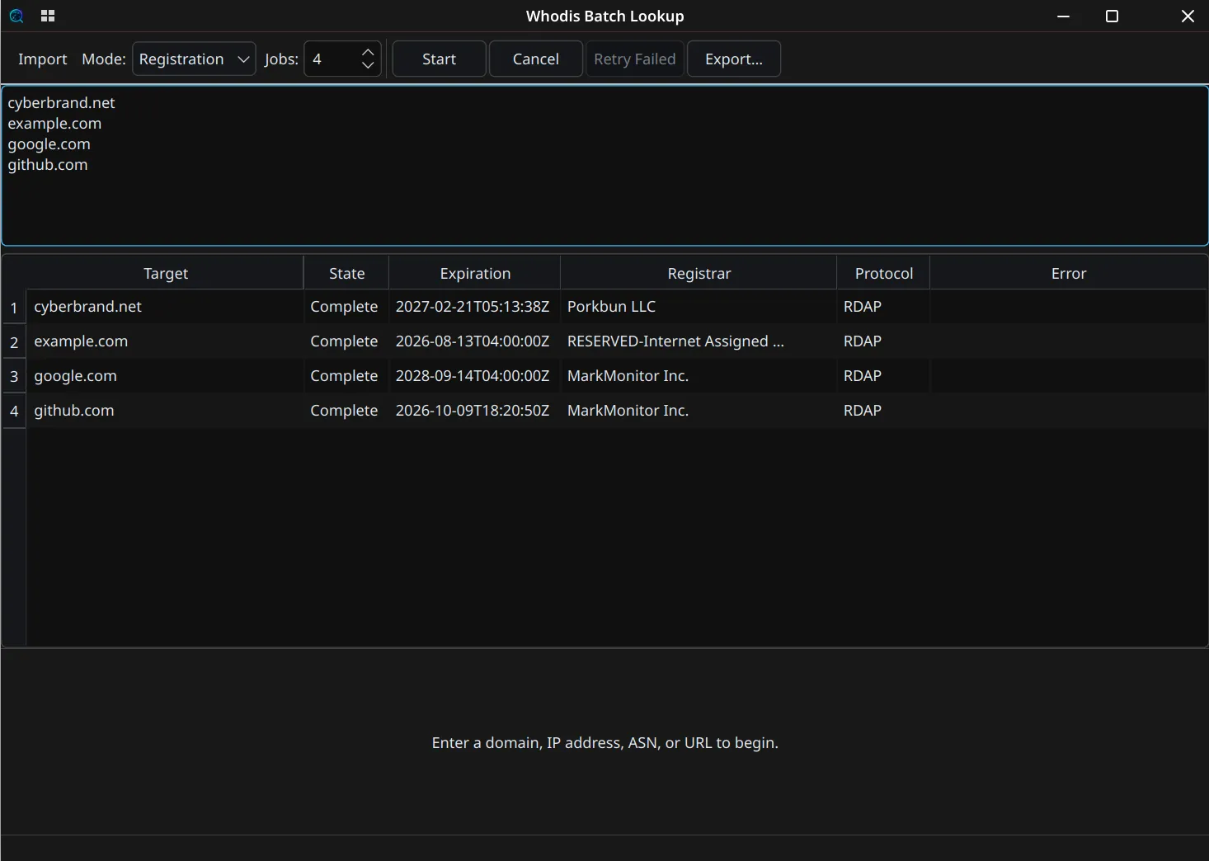Screen dimensions: 1209x861
Task: Click Import in the toolbar
Action: click(x=43, y=59)
